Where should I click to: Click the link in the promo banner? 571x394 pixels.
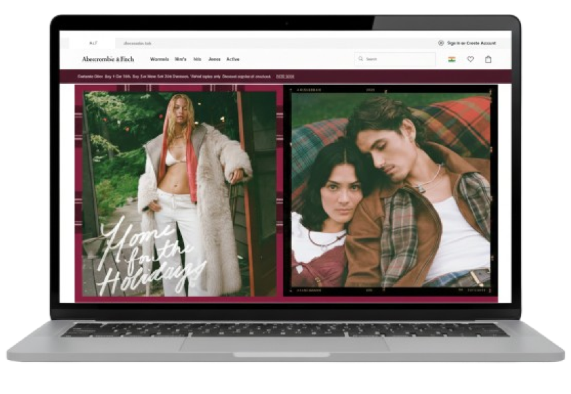coord(285,77)
